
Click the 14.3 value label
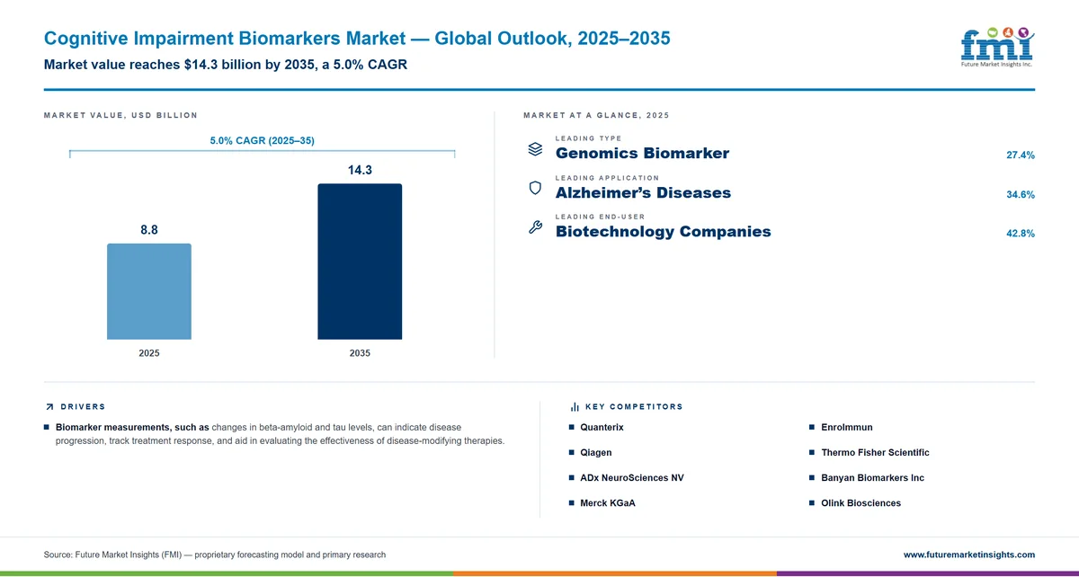coord(360,170)
